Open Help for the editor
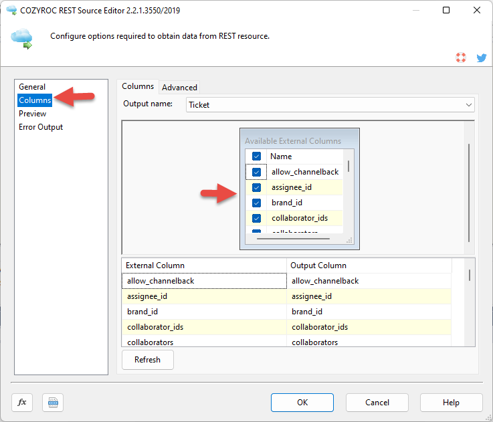Screen dimensions: 493x422 pos(451,403)
